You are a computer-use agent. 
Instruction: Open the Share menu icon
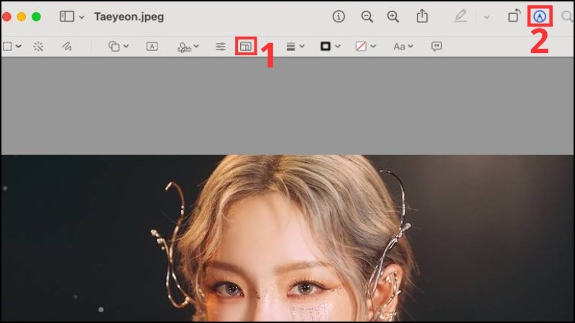[423, 17]
